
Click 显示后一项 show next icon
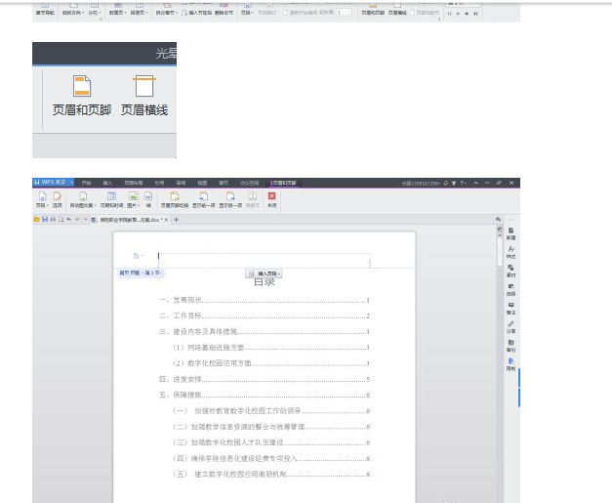pyautogui.click(x=230, y=199)
